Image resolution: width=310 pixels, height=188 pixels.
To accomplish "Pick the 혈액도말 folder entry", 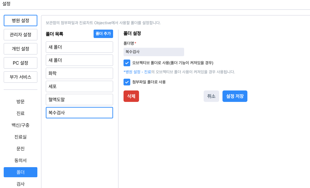I will pos(79,100).
